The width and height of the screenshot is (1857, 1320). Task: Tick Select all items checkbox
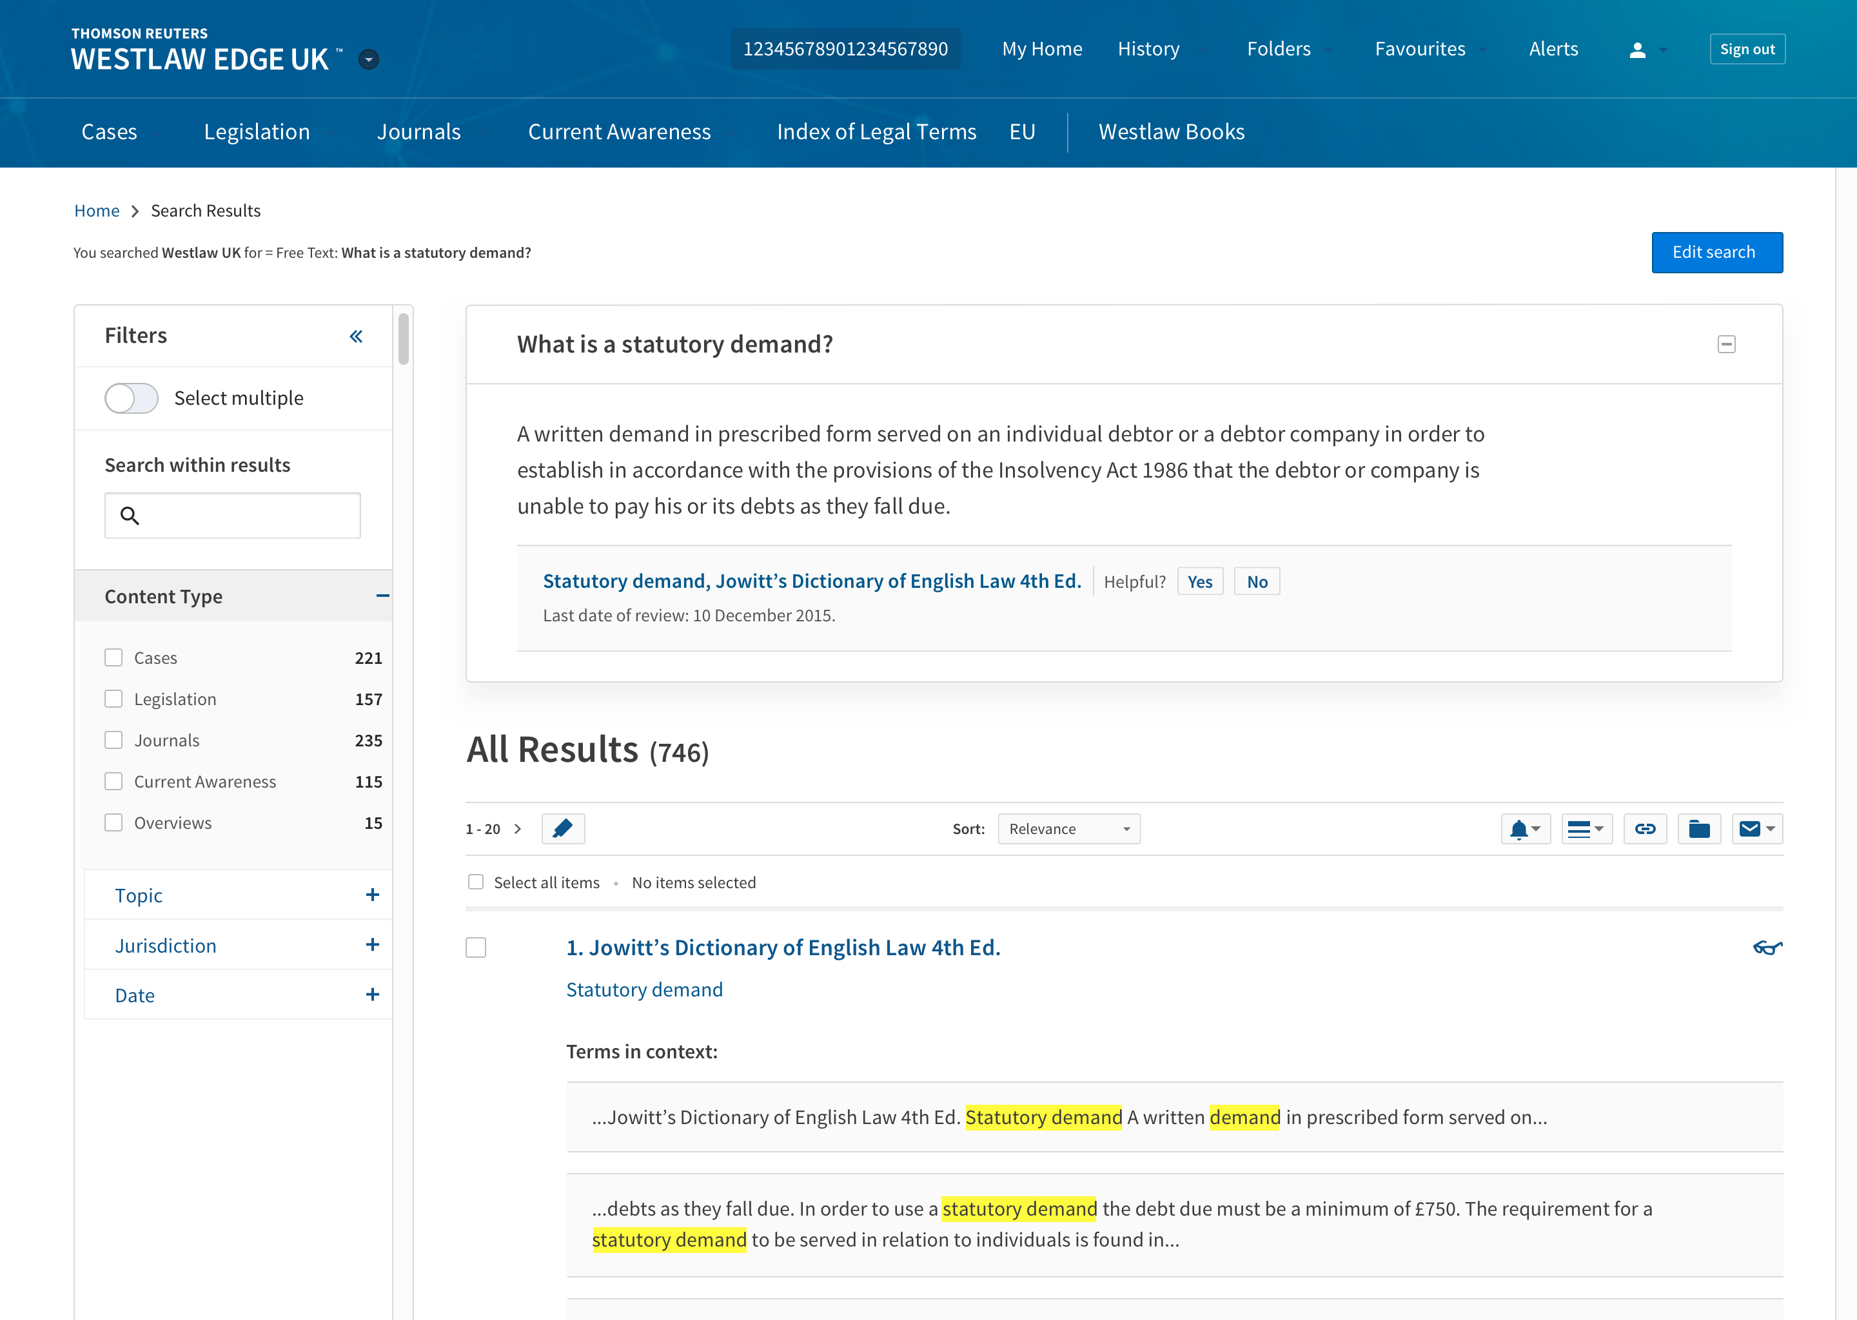pos(476,882)
